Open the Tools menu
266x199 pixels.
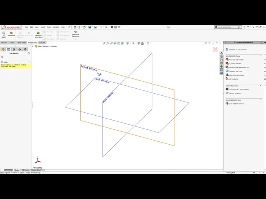[49, 27]
